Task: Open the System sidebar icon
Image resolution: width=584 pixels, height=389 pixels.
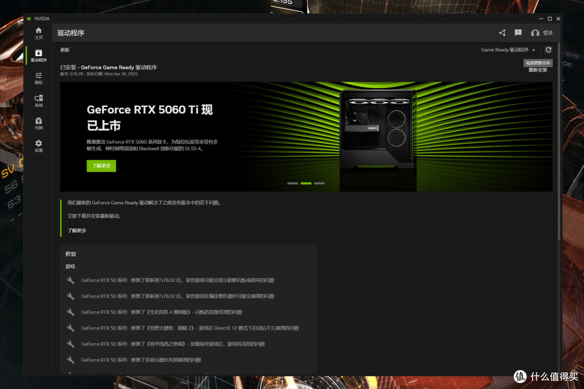Action: pyautogui.click(x=38, y=101)
